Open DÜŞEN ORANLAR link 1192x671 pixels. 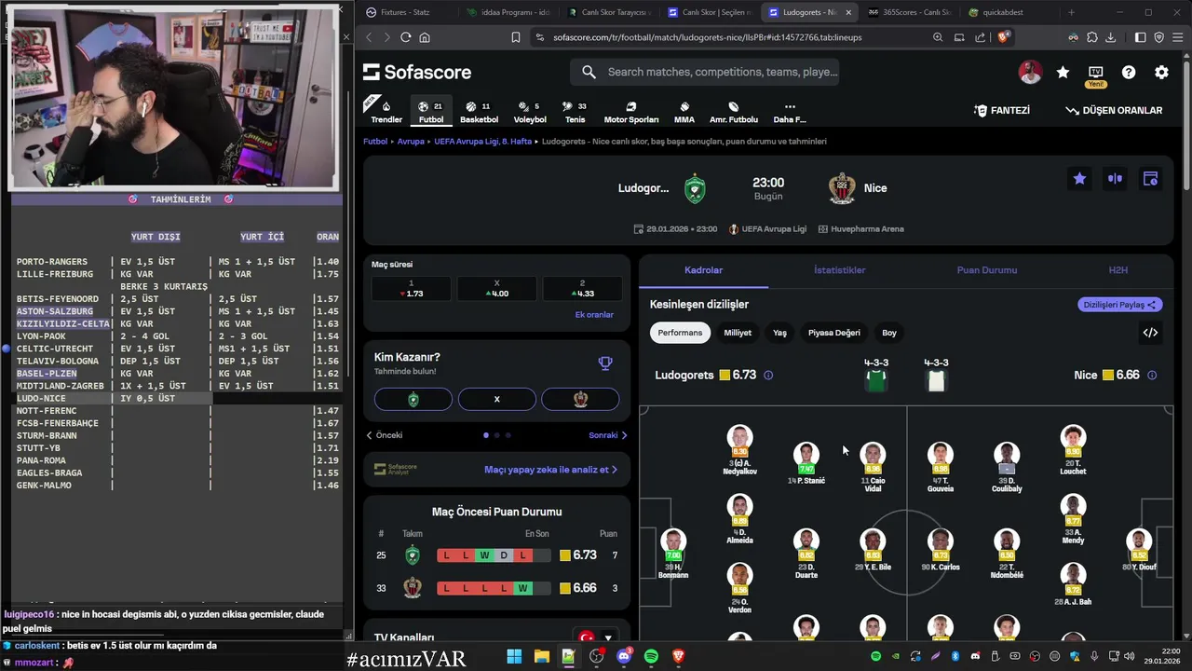[1114, 110]
